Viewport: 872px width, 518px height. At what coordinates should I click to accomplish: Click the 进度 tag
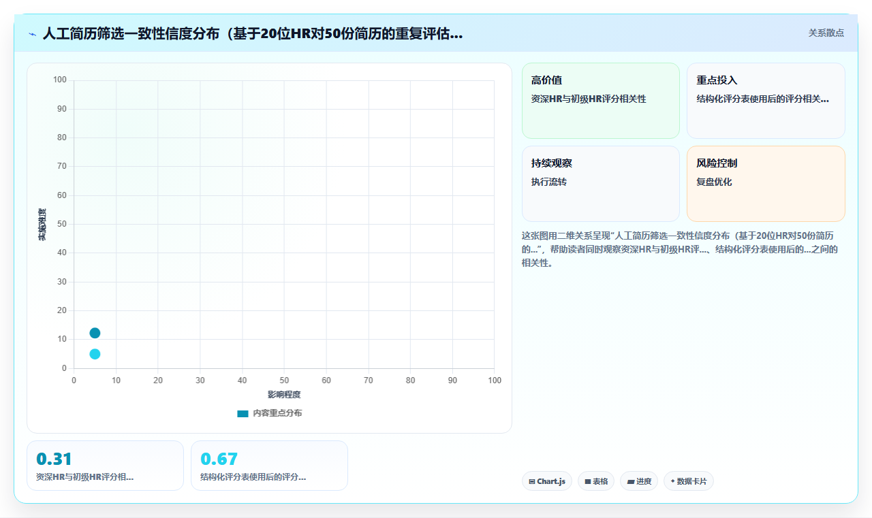pos(639,481)
